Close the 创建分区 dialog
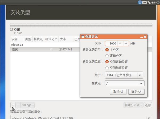The image size is (160, 119). click(x=145, y=37)
